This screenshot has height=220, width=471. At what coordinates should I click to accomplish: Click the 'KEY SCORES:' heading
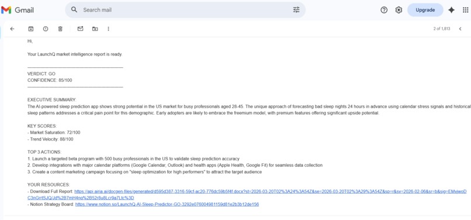pyautogui.click(x=42, y=126)
